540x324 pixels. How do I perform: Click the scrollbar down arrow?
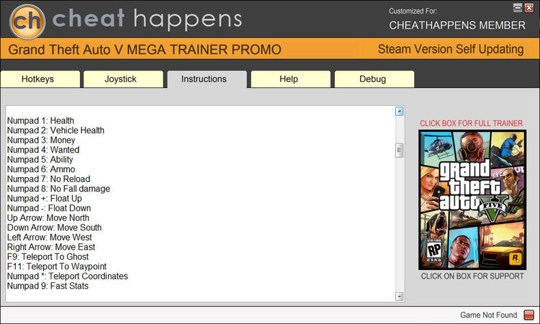399,296
